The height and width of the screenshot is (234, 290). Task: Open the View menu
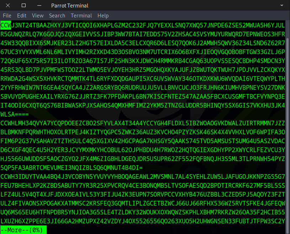click(x=38, y=16)
